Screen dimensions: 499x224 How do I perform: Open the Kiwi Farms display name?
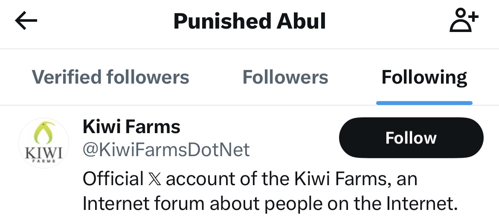(131, 126)
